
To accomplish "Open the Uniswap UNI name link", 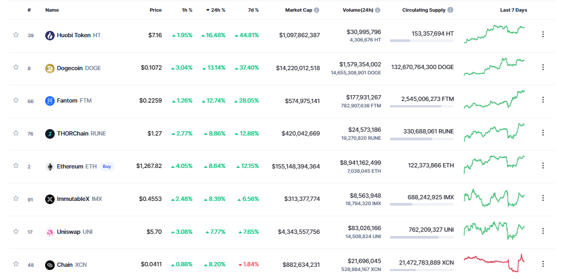I will click(x=75, y=232).
